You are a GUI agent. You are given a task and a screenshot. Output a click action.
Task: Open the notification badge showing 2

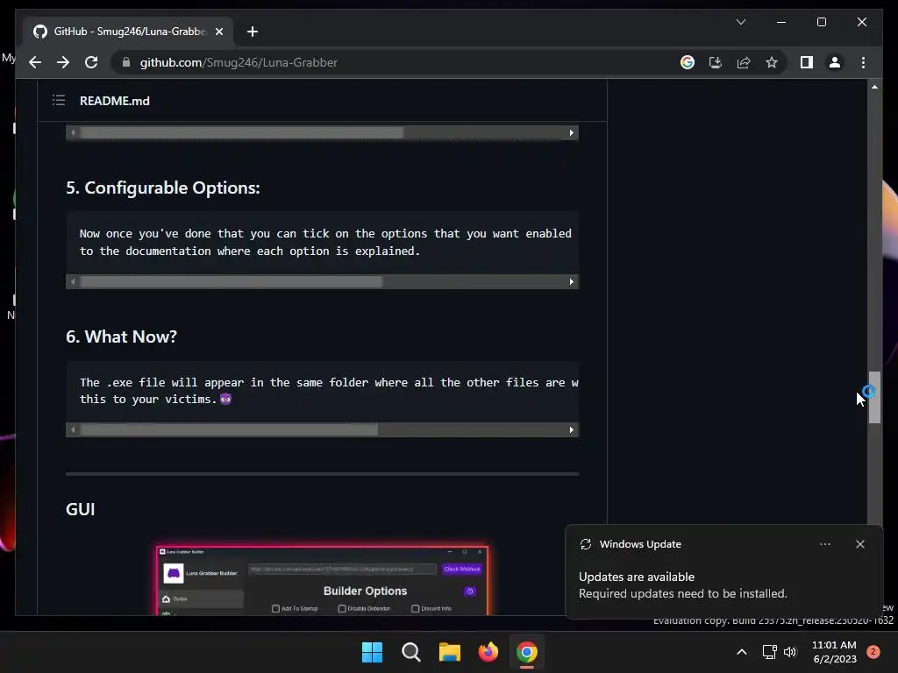873,652
